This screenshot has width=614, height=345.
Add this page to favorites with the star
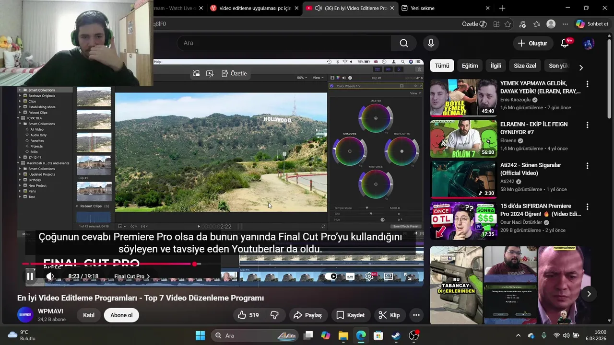click(508, 24)
